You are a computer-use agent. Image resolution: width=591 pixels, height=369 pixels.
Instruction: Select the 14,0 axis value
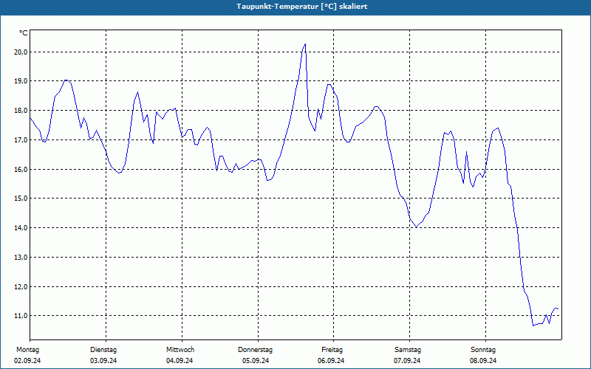click(21, 227)
